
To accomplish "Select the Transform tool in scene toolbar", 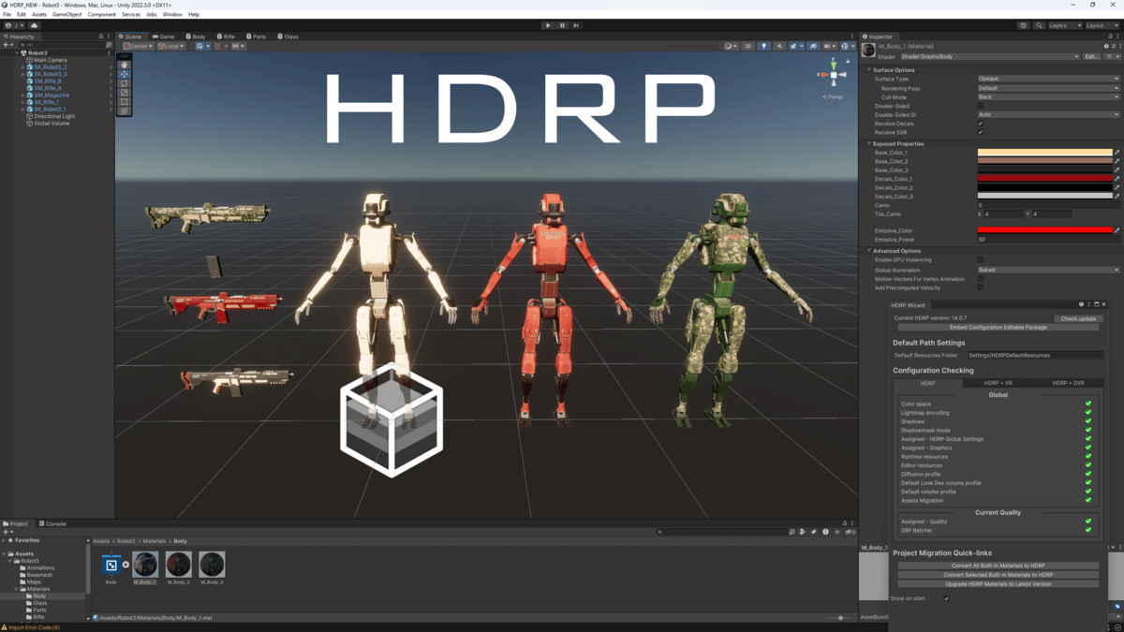I will click(125, 111).
